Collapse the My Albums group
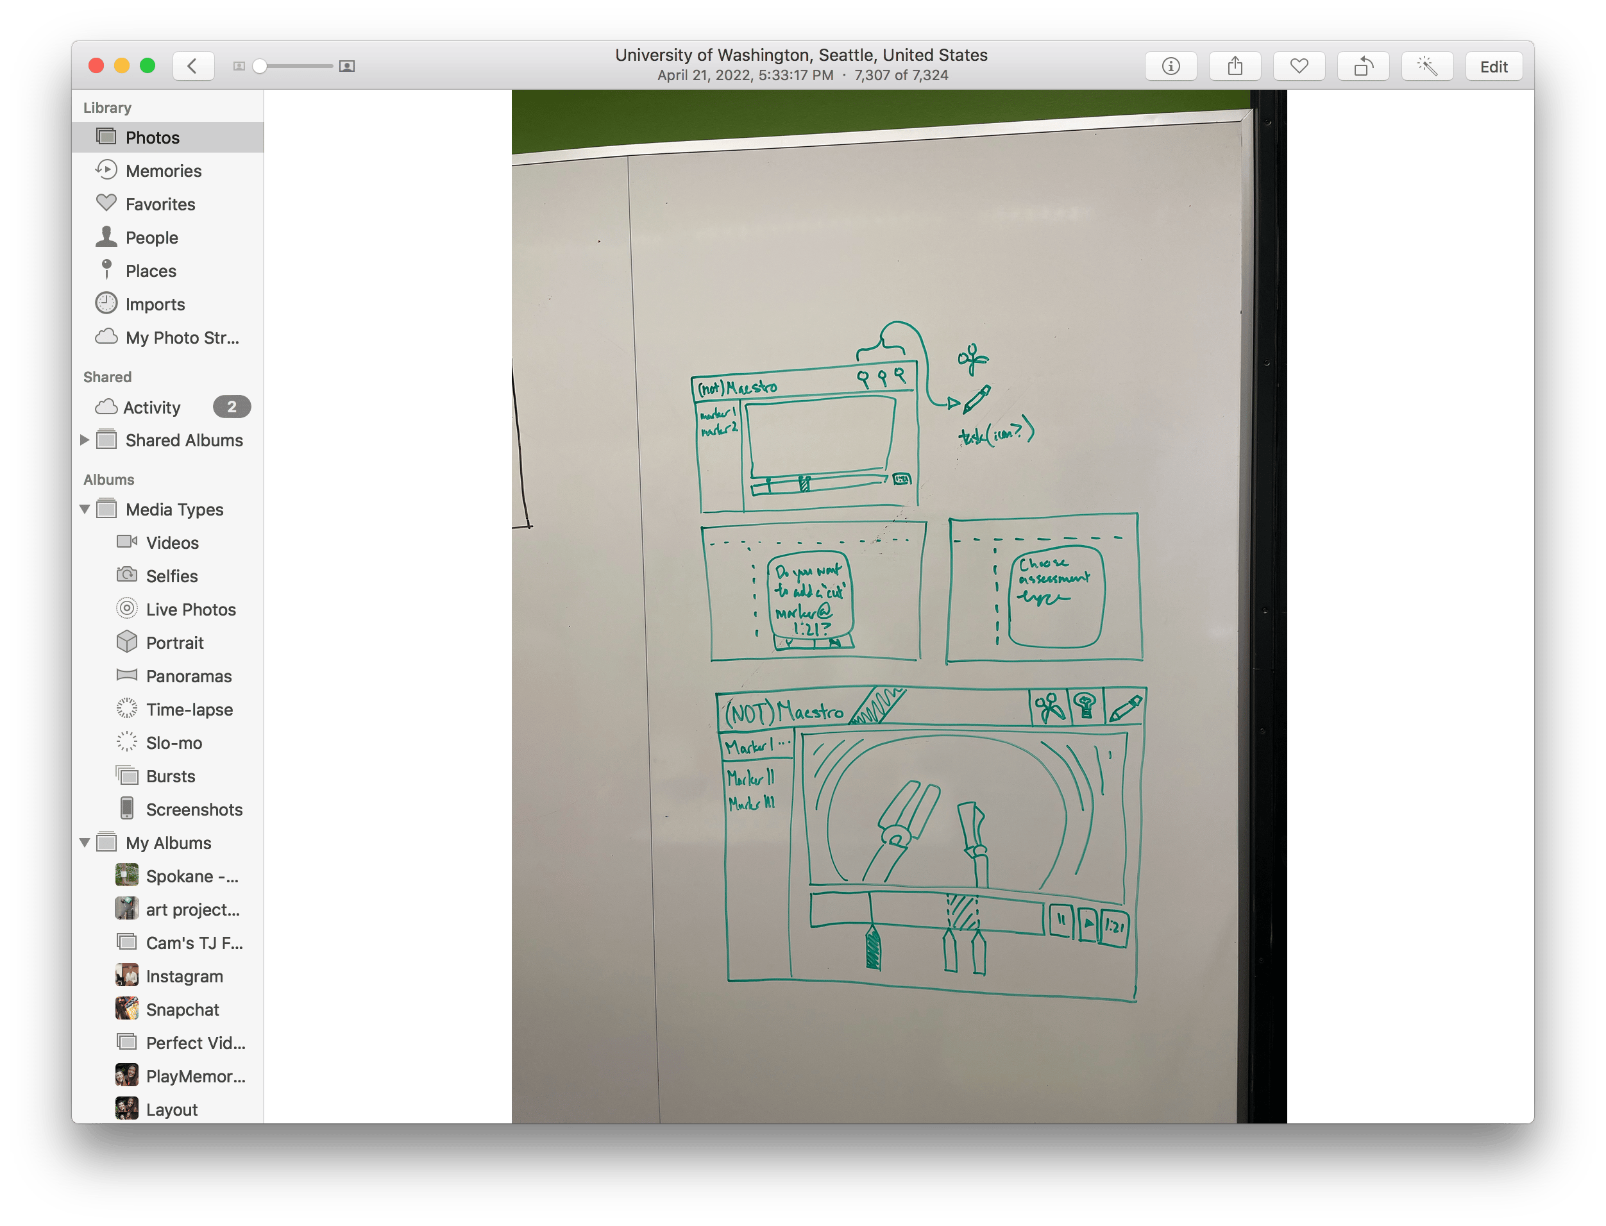Screen dimensions: 1606x1226 (85, 843)
